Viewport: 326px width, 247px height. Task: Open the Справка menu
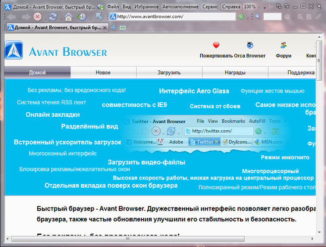(x=231, y=6)
